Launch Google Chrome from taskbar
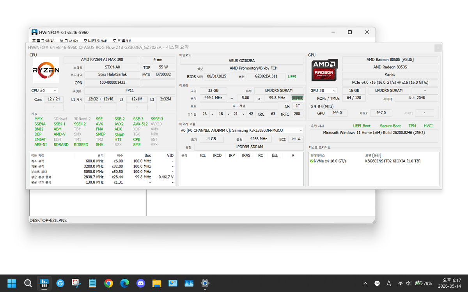The width and height of the screenshot is (468, 292). point(108,283)
